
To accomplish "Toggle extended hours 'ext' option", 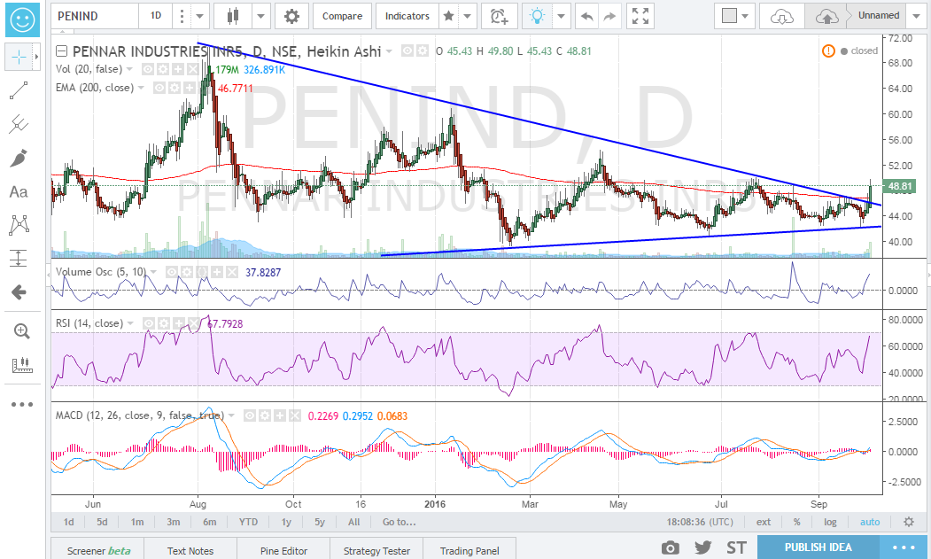I will (764, 522).
